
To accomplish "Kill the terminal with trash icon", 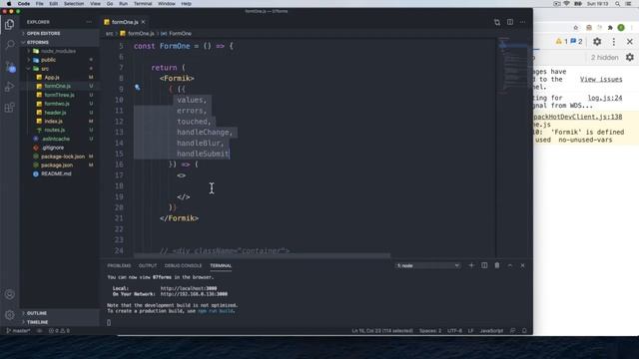I will click(497, 265).
